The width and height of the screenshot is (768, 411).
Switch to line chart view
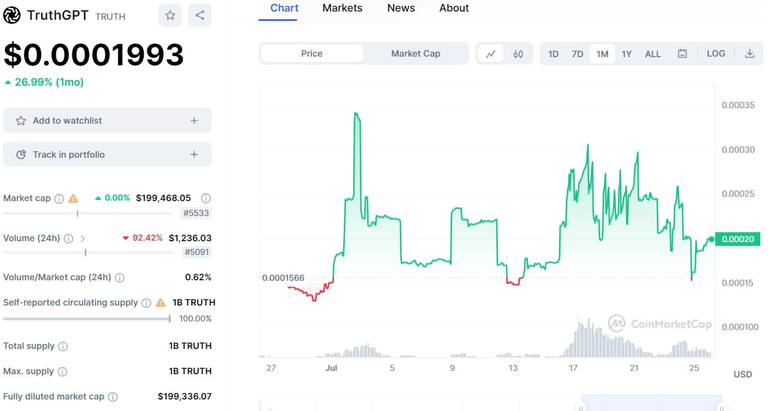tap(491, 54)
